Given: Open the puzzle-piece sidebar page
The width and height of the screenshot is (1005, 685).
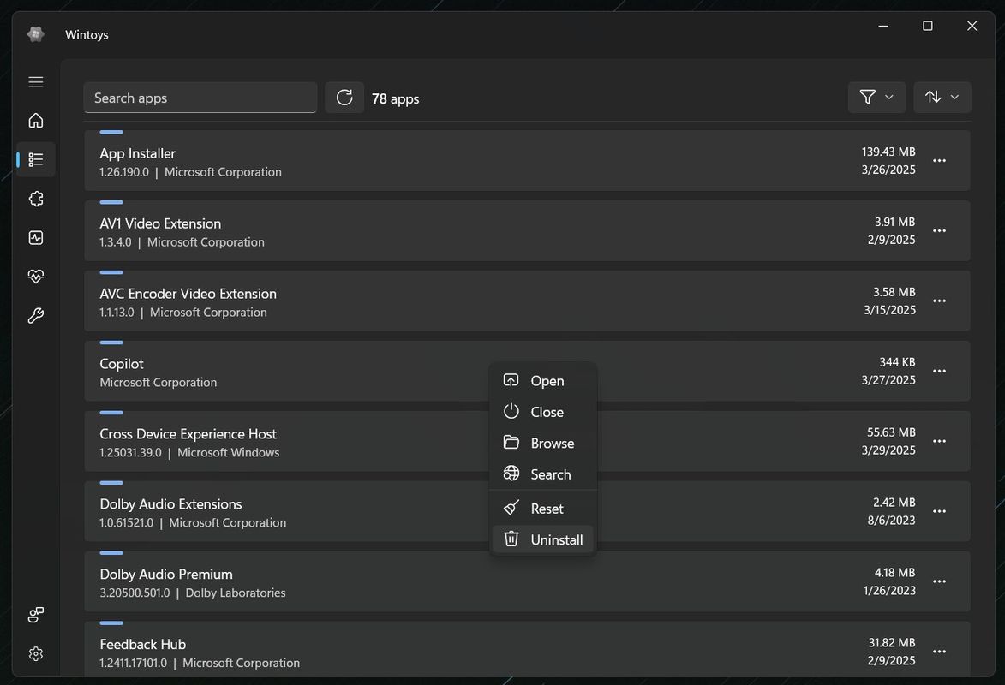Looking at the screenshot, I should coord(36,199).
